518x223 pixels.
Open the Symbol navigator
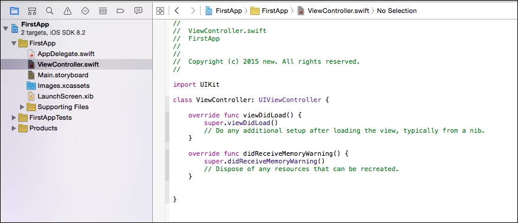(32, 11)
